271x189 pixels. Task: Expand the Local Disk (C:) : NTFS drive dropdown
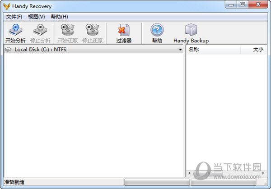(x=180, y=50)
